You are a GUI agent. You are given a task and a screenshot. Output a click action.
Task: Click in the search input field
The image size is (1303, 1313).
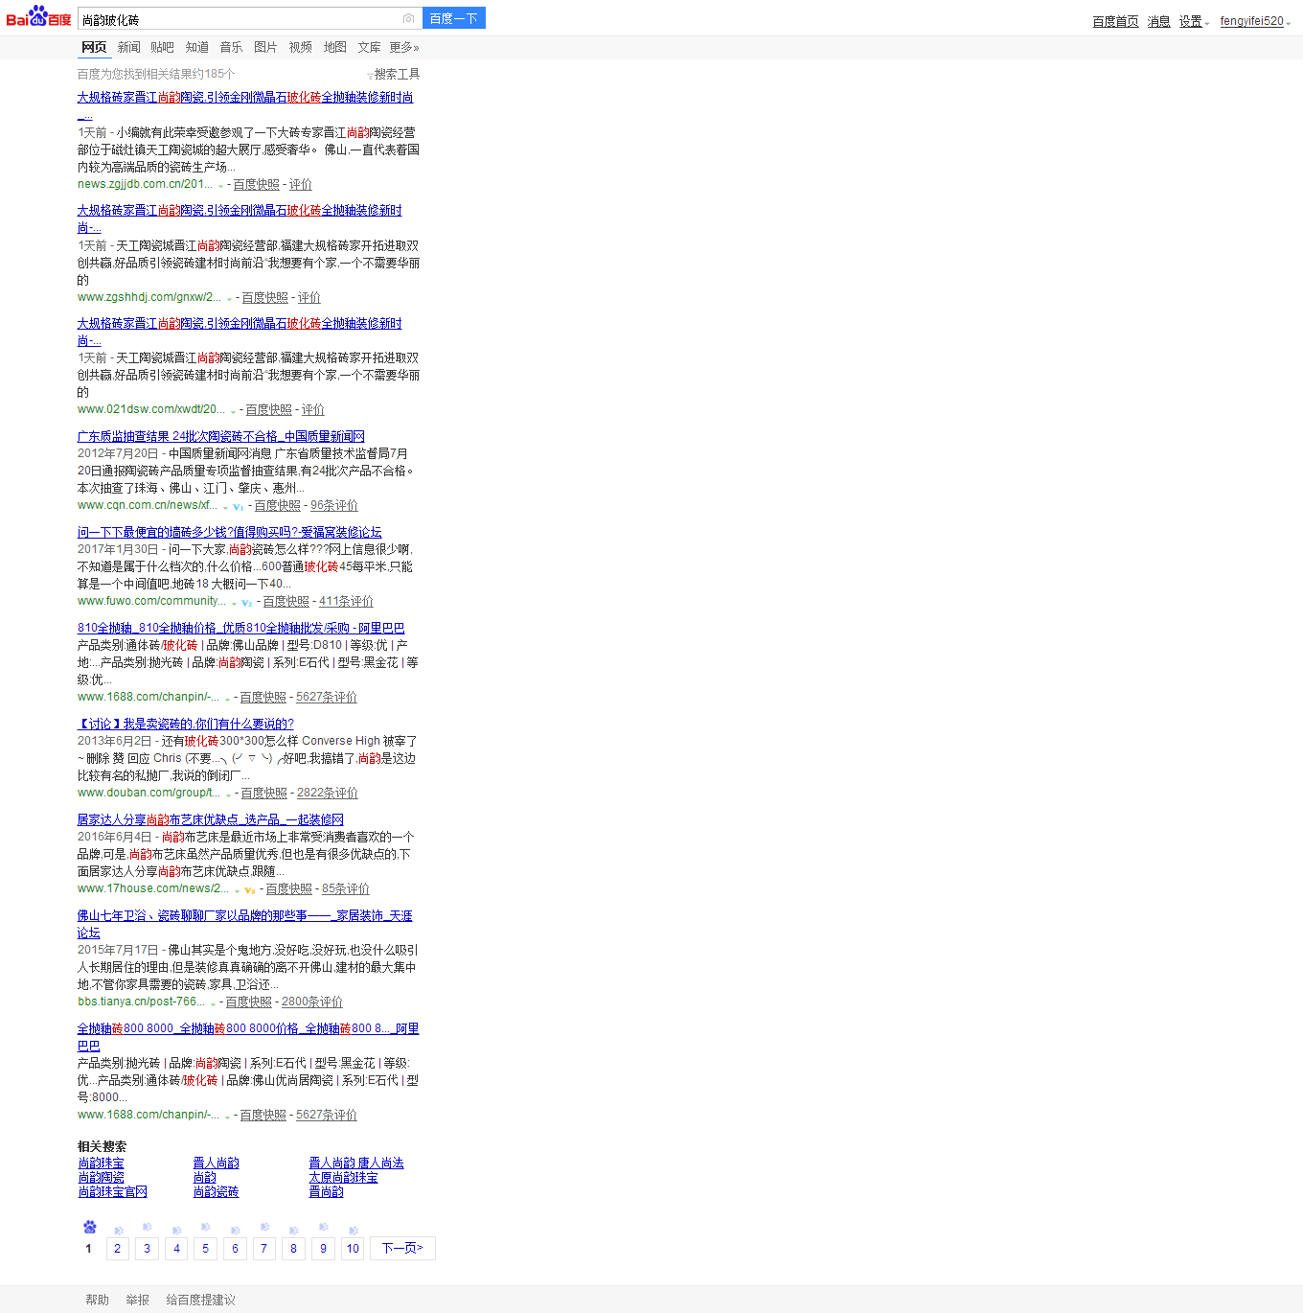pos(240,19)
